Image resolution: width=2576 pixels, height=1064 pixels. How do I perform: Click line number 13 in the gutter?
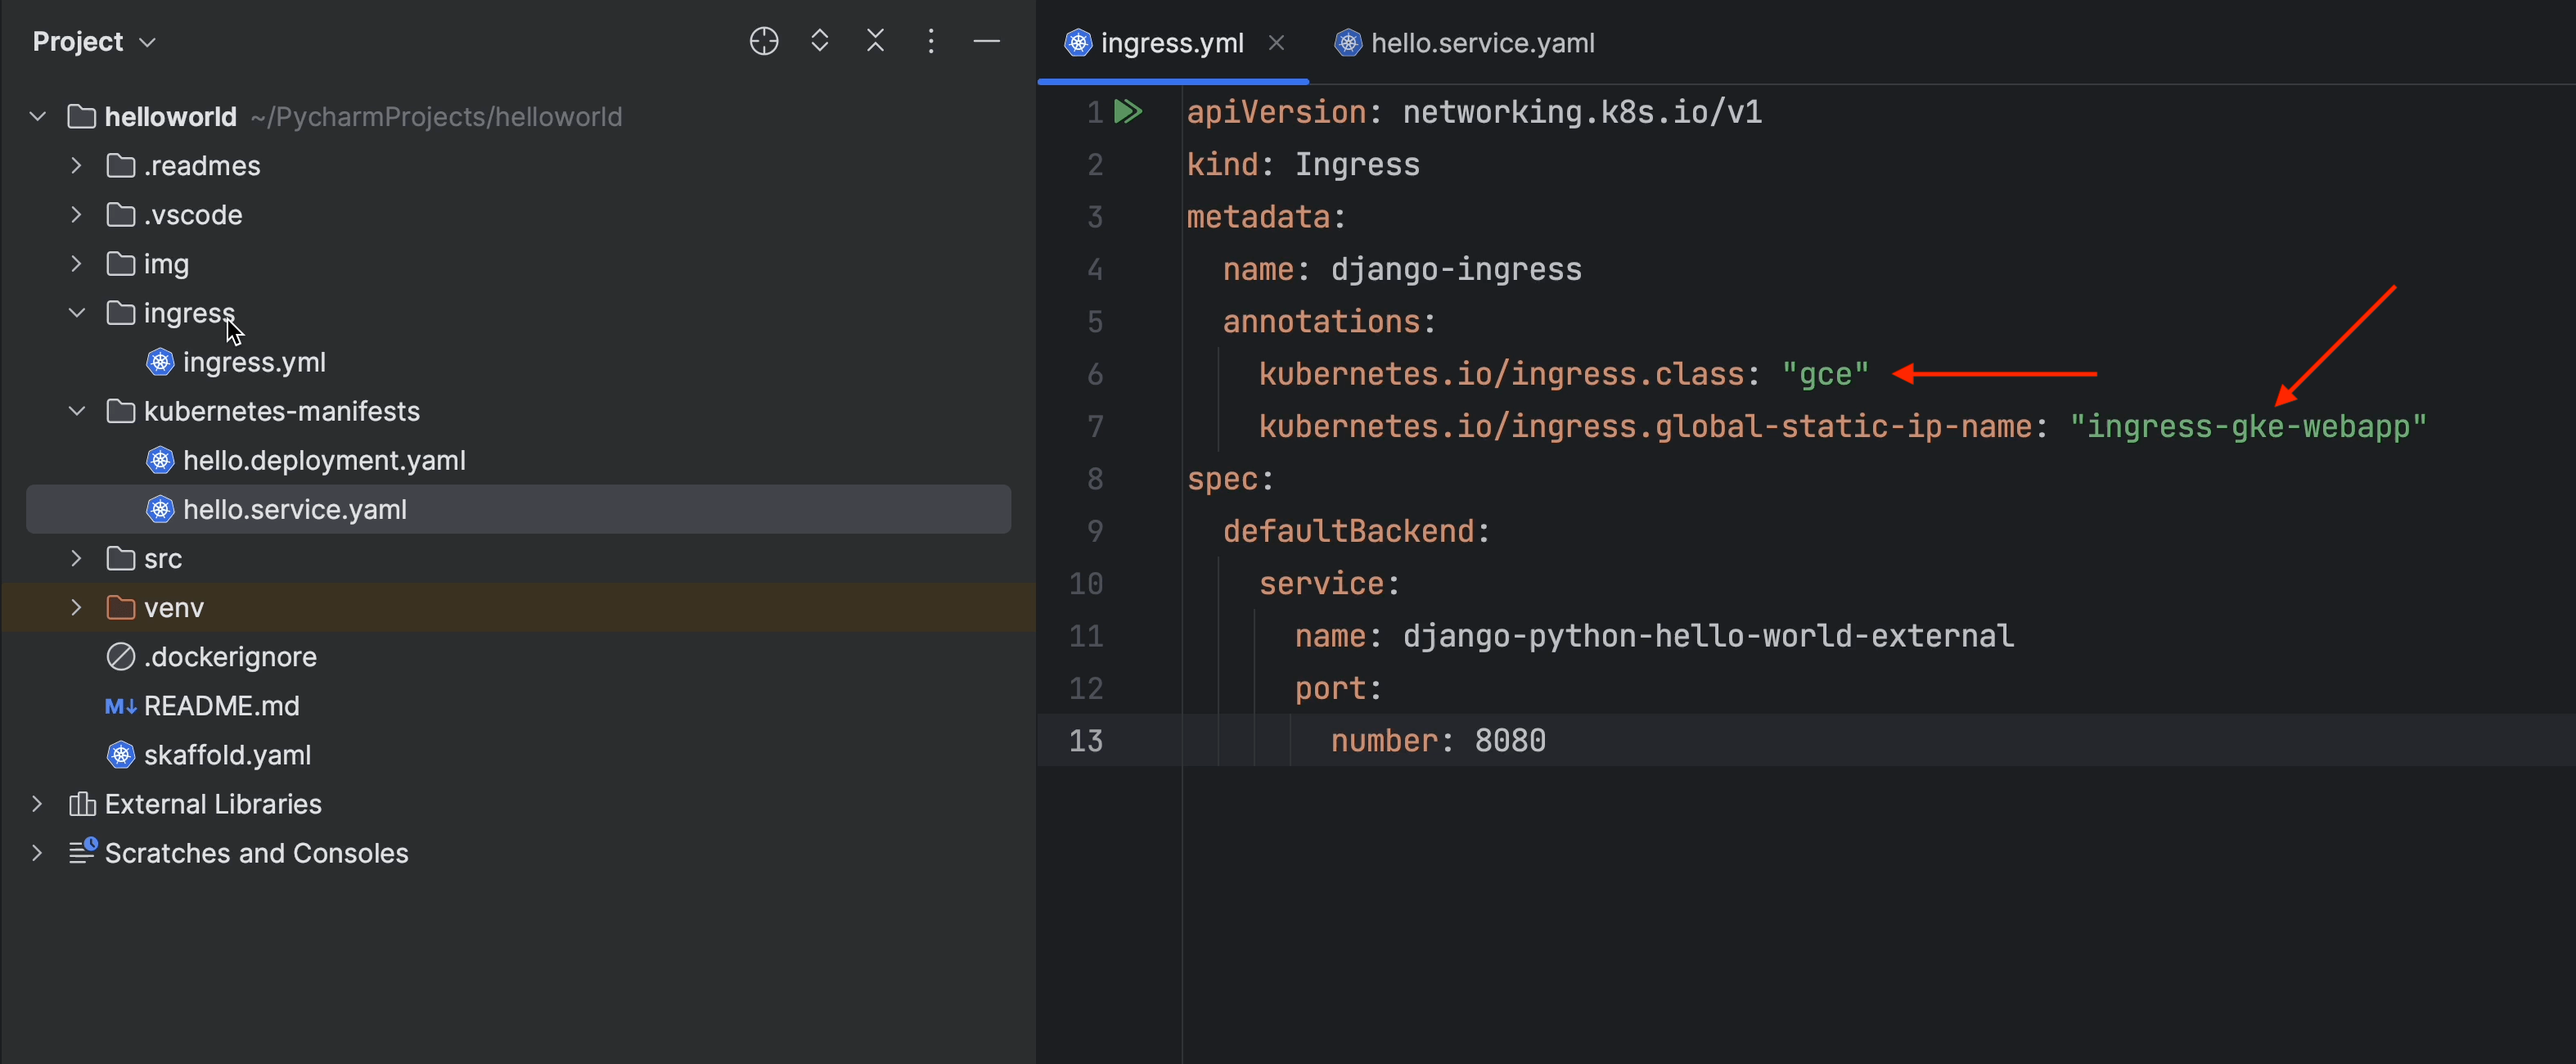click(x=1085, y=741)
